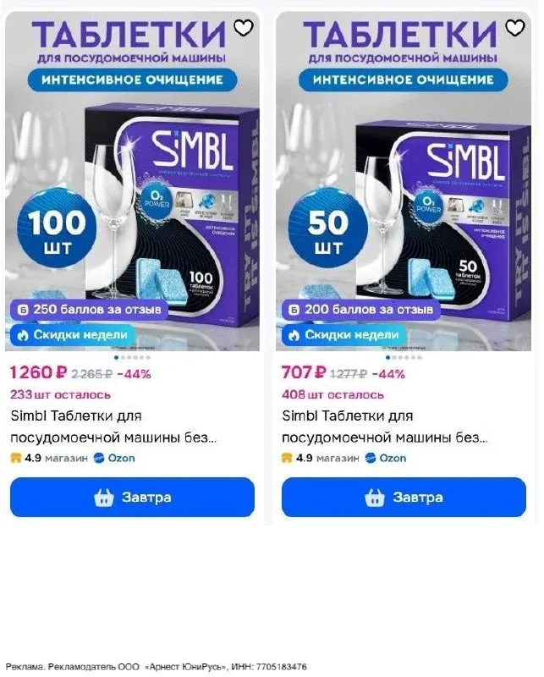544x677 pixels.
Task: Click Завтра cart button for 50-tablet pack
Action: point(404,497)
